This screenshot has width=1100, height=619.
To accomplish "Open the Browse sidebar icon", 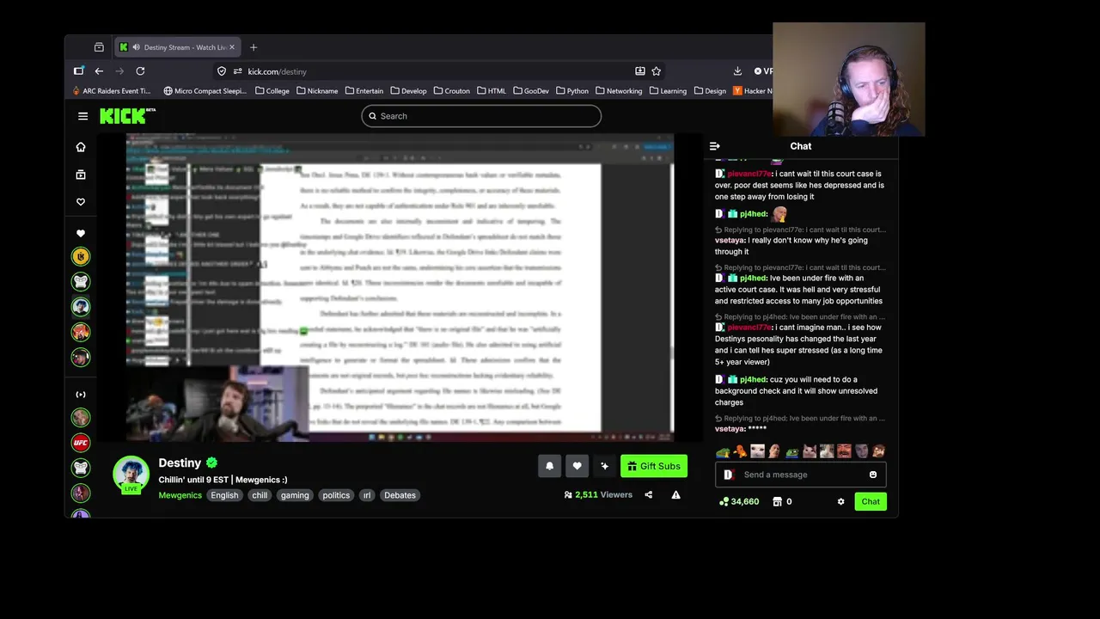I will pos(81,175).
